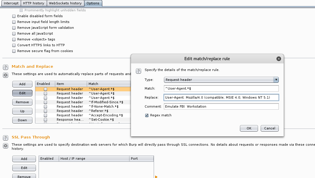Switch to the HTTP history tab

point(34,3)
